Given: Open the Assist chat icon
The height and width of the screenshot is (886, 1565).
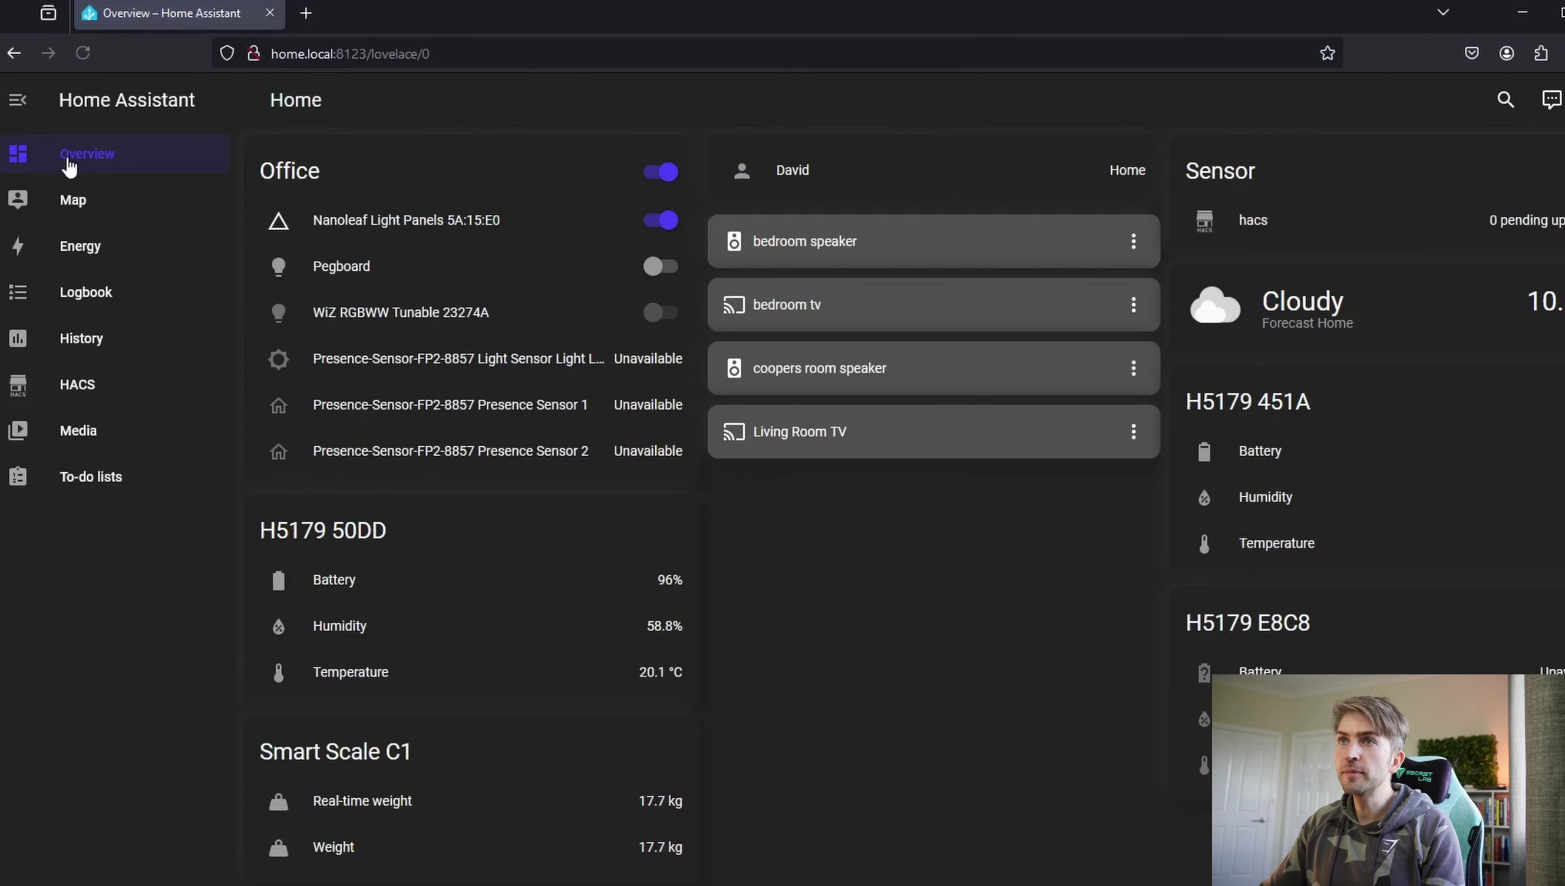Looking at the screenshot, I should [1551, 100].
